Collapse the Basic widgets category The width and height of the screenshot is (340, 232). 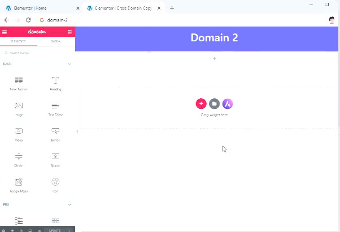pyautogui.click(x=69, y=64)
